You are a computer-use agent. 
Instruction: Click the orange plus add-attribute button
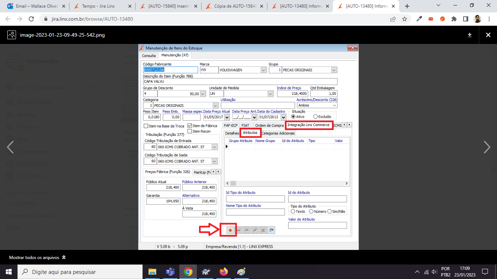click(230, 230)
